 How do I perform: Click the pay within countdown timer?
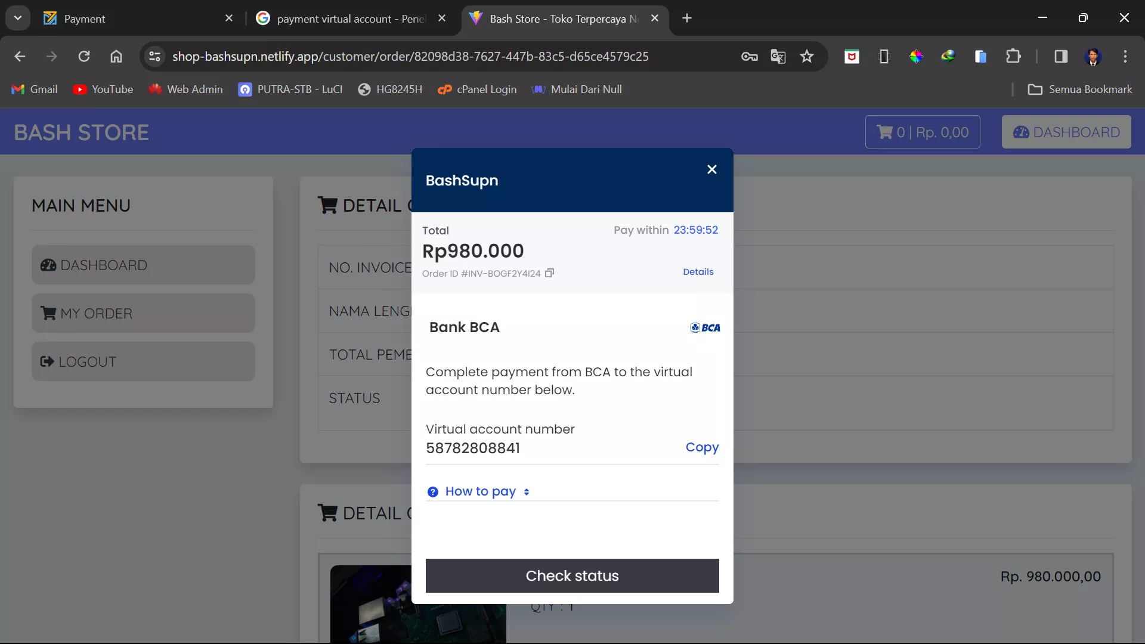pos(696,230)
